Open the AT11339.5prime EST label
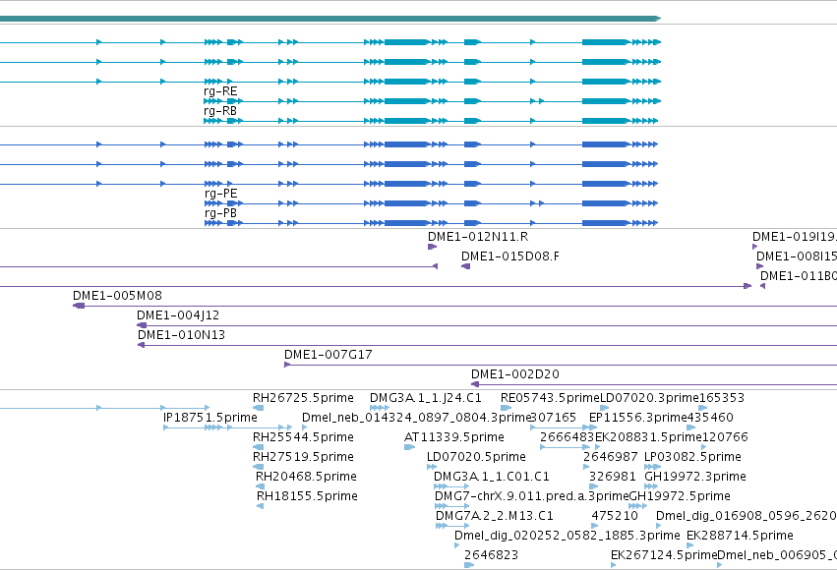 click(454, 437)
